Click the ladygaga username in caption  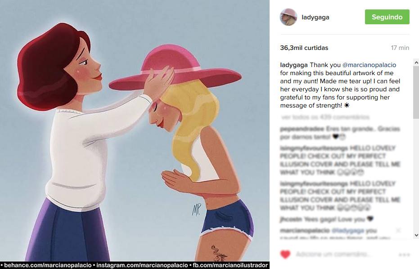294,65
